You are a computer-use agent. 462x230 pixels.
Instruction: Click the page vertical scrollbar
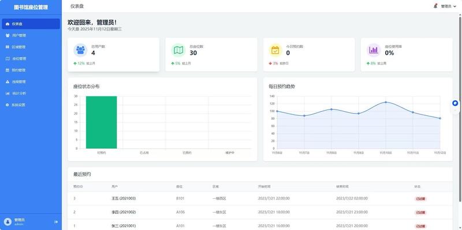click(460, 109)
